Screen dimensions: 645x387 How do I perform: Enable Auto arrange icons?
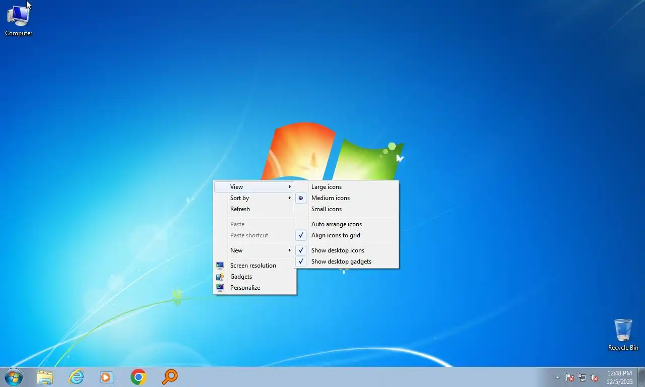point(347,224)
